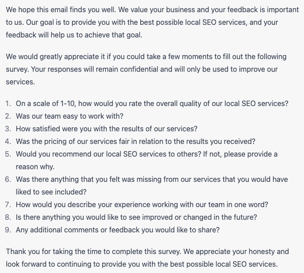Viewport: 304px width, 273px height.
Task: Click the list number 1 marker
Action: click(x=8, y=104)
